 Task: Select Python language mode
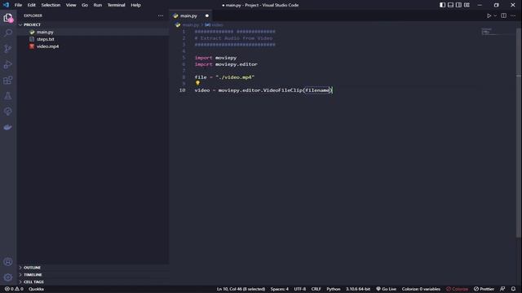click(x=334, y=289)
